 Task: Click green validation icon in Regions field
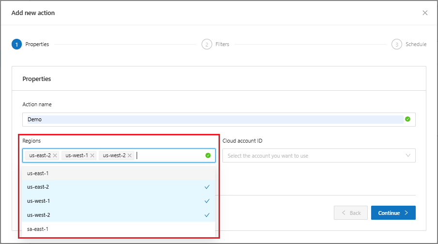coord(208,156)
